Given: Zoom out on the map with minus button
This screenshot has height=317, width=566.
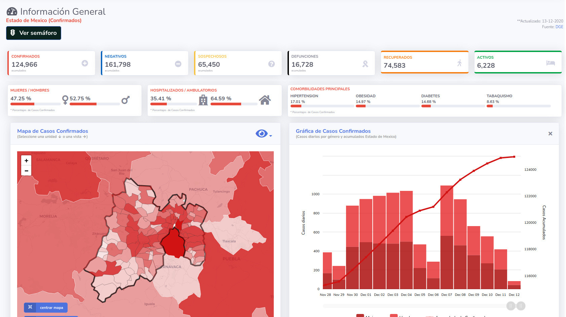Looking at the screenshot, I should (26, 170).
